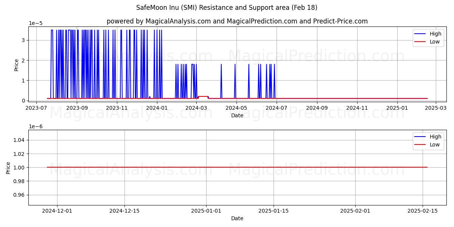Screen dimensions: 454x227
Task: Click the '2024-05' x-axis label on the top chart
Action: click(236, 108)
